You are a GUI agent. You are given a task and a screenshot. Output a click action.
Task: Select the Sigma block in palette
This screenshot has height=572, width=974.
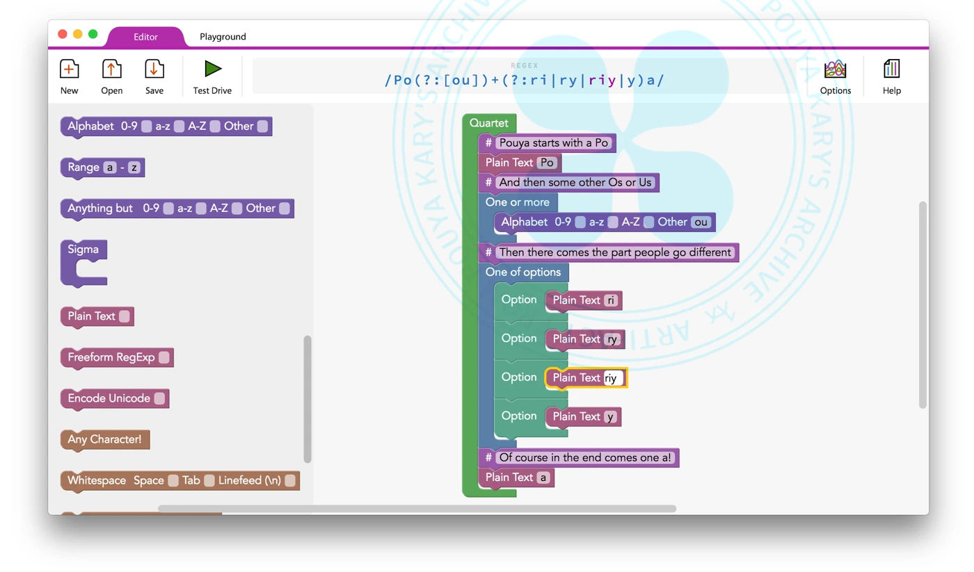pos(83,263)
